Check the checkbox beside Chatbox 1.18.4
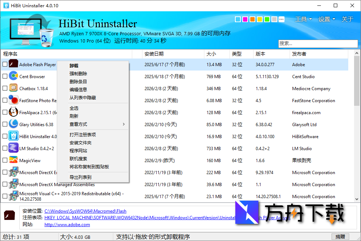This screenshot has width=361, height=241. 4,88
